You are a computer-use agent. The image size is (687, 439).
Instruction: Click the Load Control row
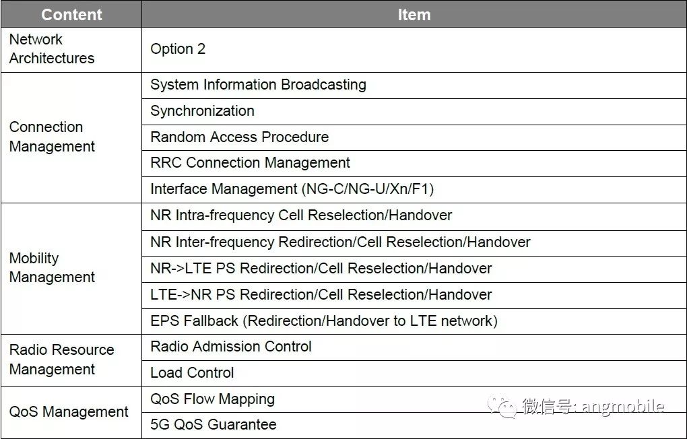[x=414, y=373]
